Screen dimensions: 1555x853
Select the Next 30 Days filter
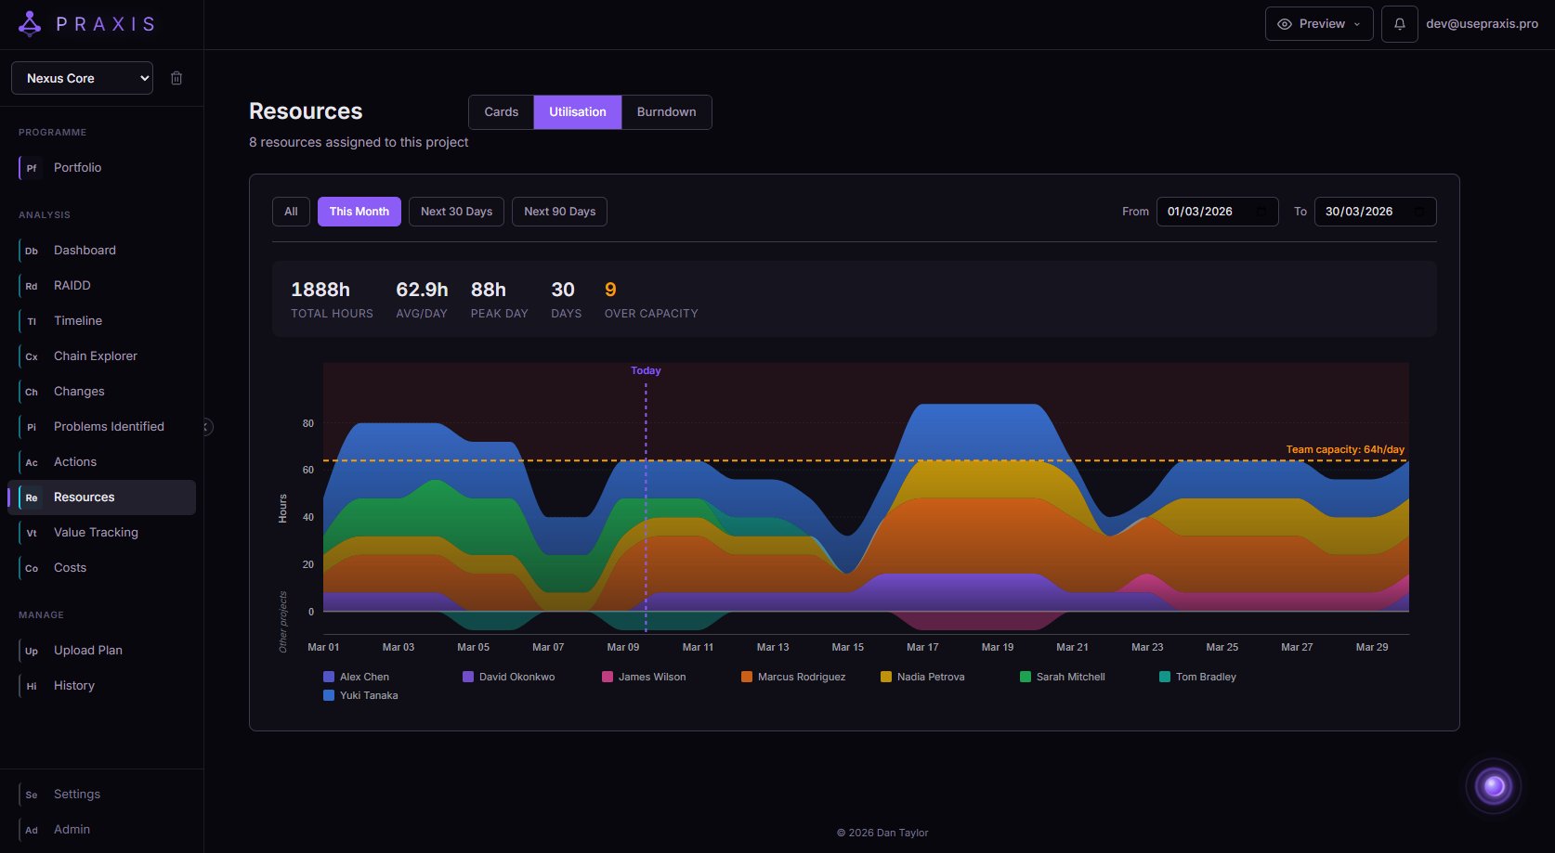coord(456,212)
